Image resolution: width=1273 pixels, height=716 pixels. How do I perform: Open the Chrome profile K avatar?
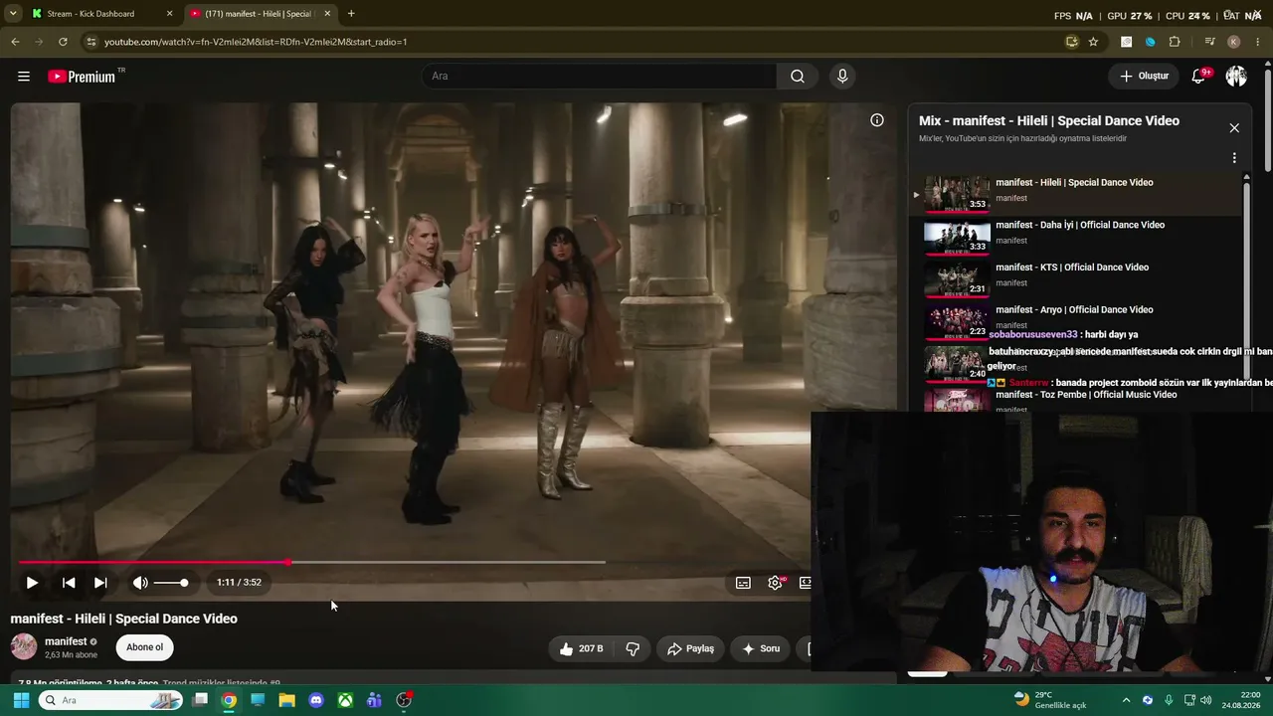pos(1233,42)
